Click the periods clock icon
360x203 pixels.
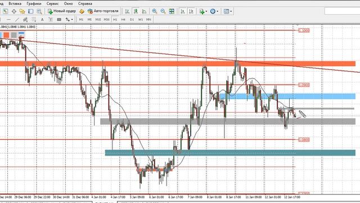(213, 11)
